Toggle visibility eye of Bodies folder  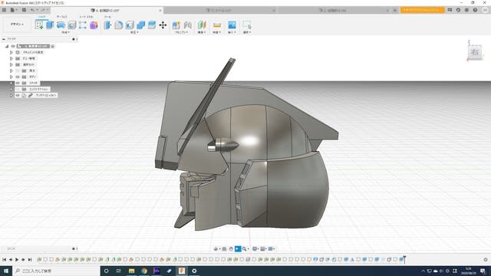18,77
